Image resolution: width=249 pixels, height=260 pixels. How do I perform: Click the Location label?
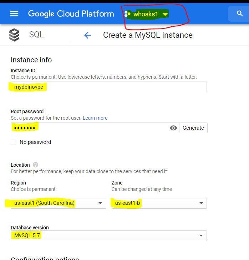coord(20,165)
